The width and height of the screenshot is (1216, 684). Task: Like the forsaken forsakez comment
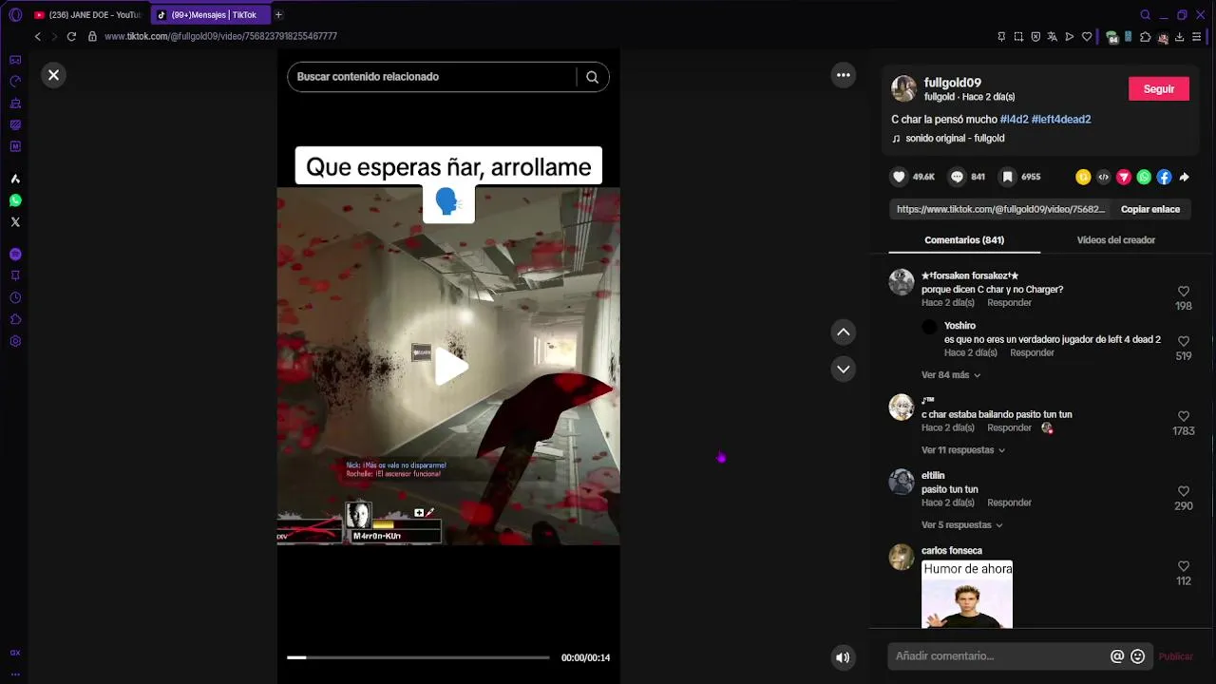coord(1184,292)
